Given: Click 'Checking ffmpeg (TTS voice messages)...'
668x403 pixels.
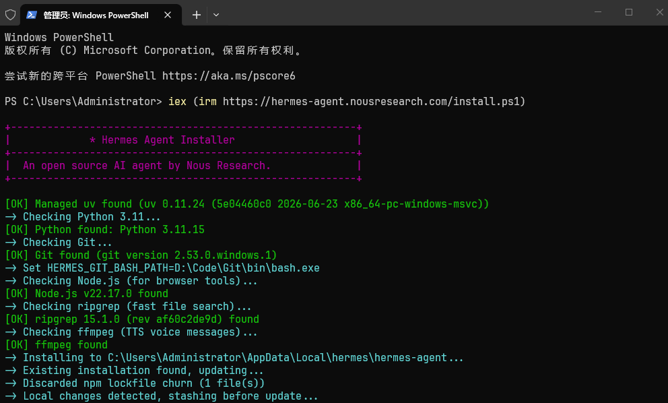Looking at the screenshot, I should click(131, 332).
